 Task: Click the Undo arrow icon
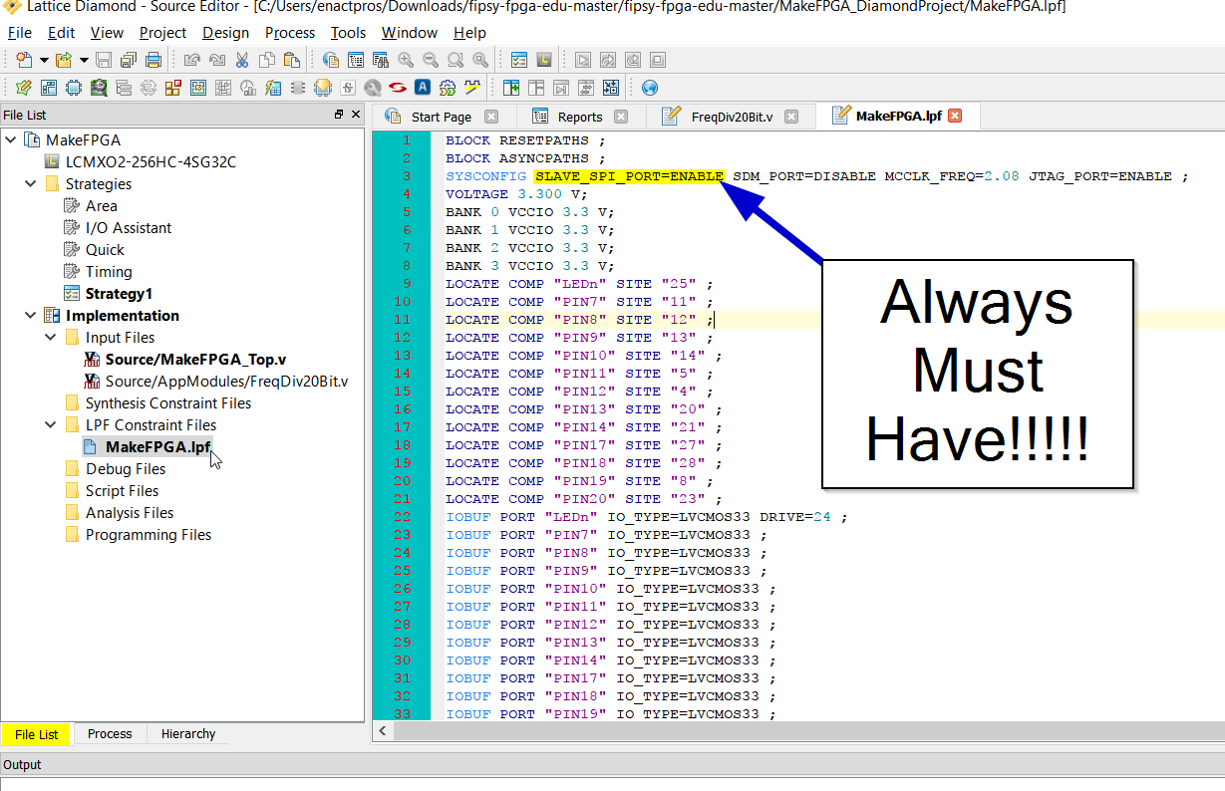[x=191, y=60]
